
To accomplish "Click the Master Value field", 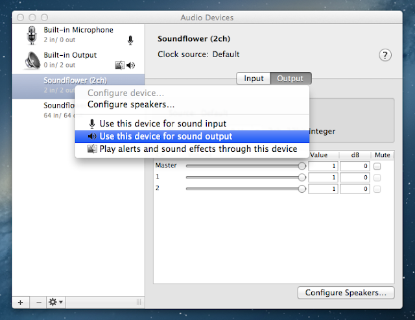I will click(323, 166).
